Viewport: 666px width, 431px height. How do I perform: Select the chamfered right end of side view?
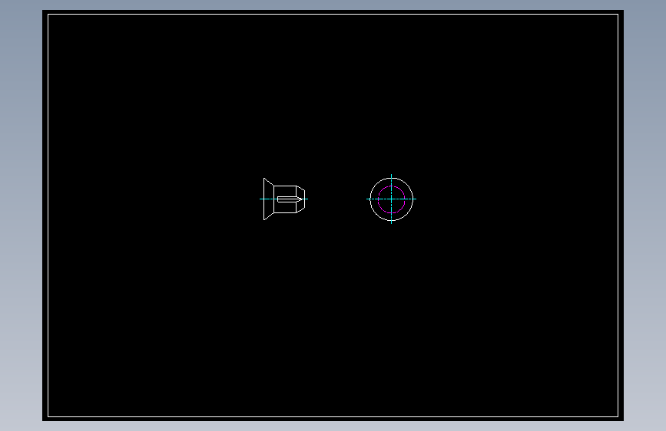[300, 199]
